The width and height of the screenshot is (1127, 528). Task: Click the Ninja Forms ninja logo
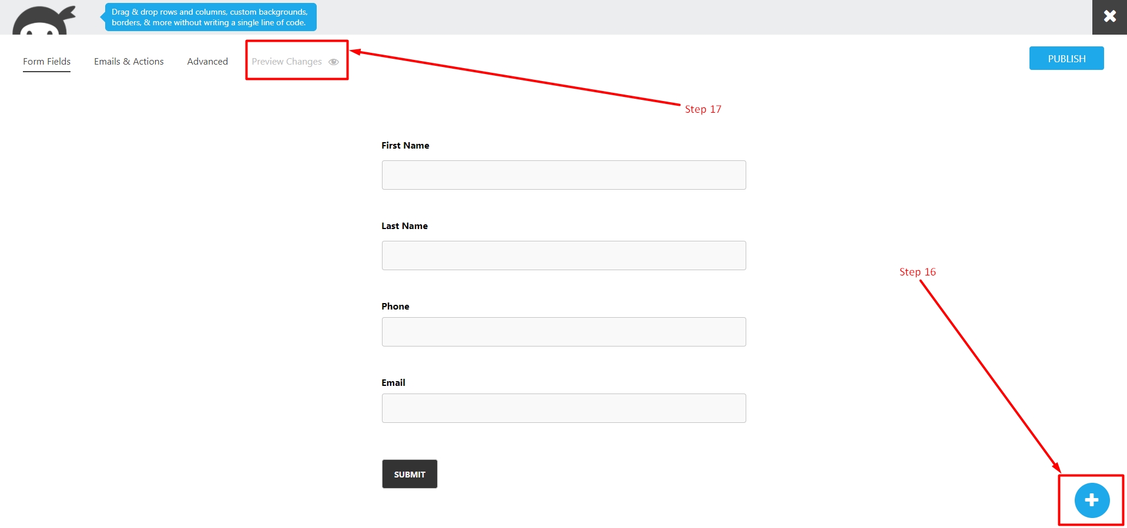[44, 20]
